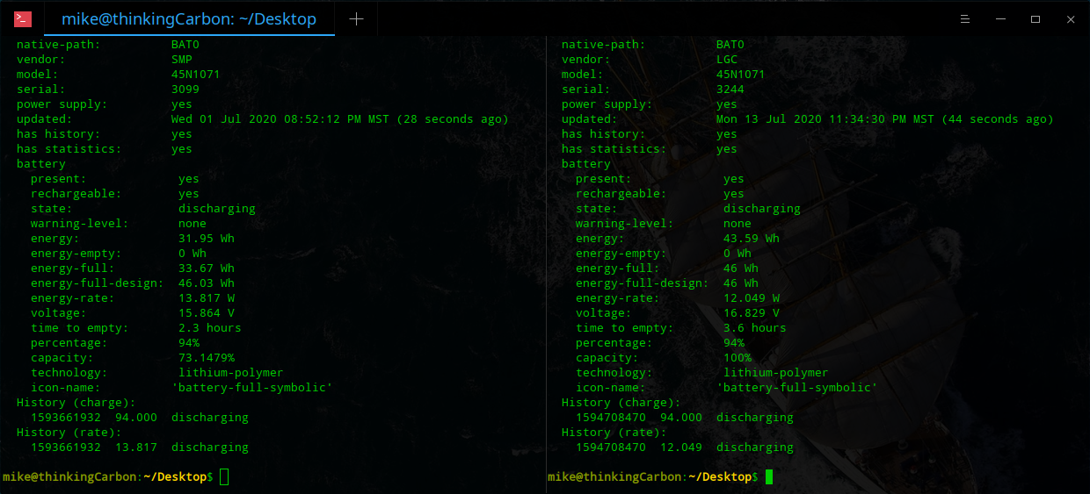Focus the left pane's empty cursor box
The image size is (1090, 494).
click(x=224, y=476)
